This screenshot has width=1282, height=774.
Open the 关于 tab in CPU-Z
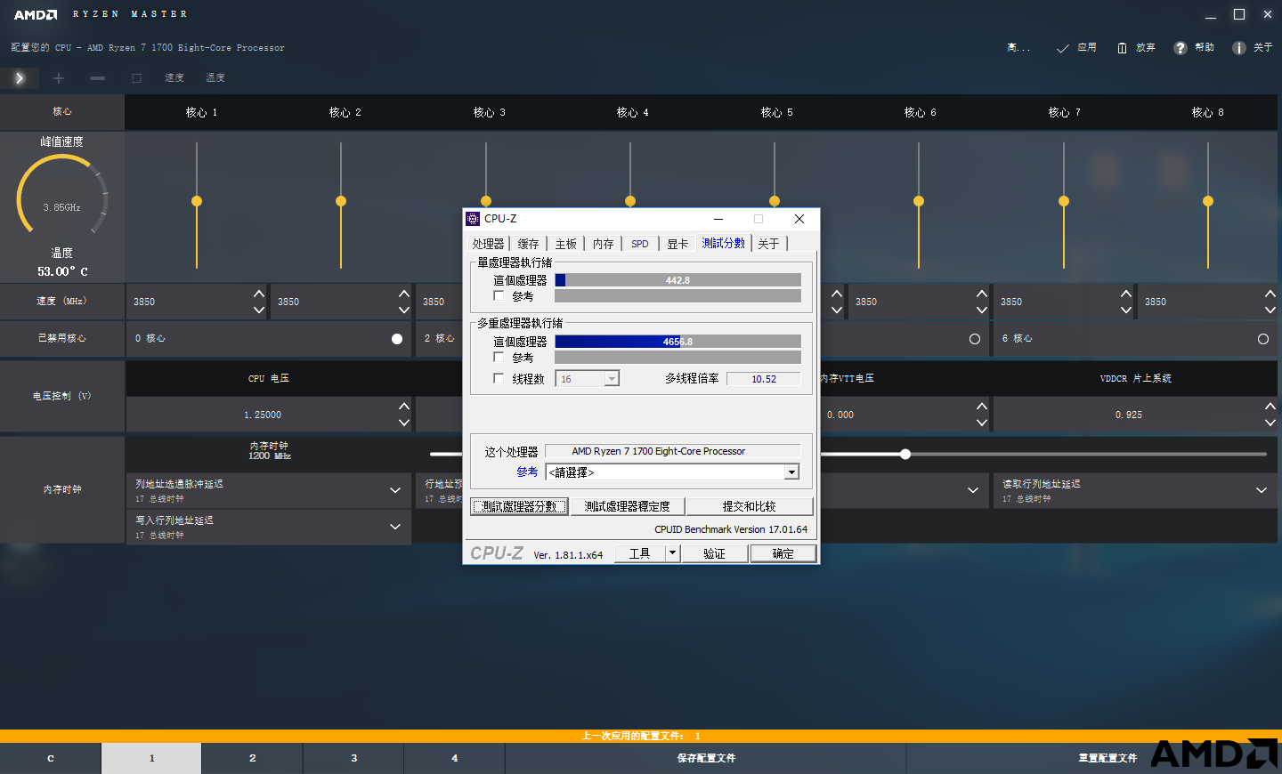(x=769, y=244)
